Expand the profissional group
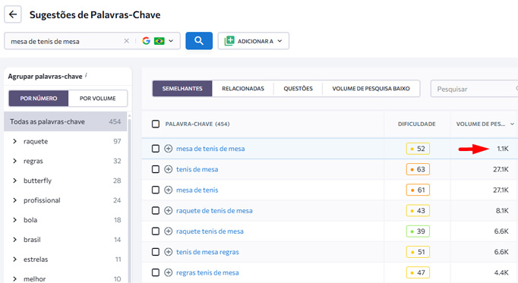 pyautogui.click(x=14, y=200)
